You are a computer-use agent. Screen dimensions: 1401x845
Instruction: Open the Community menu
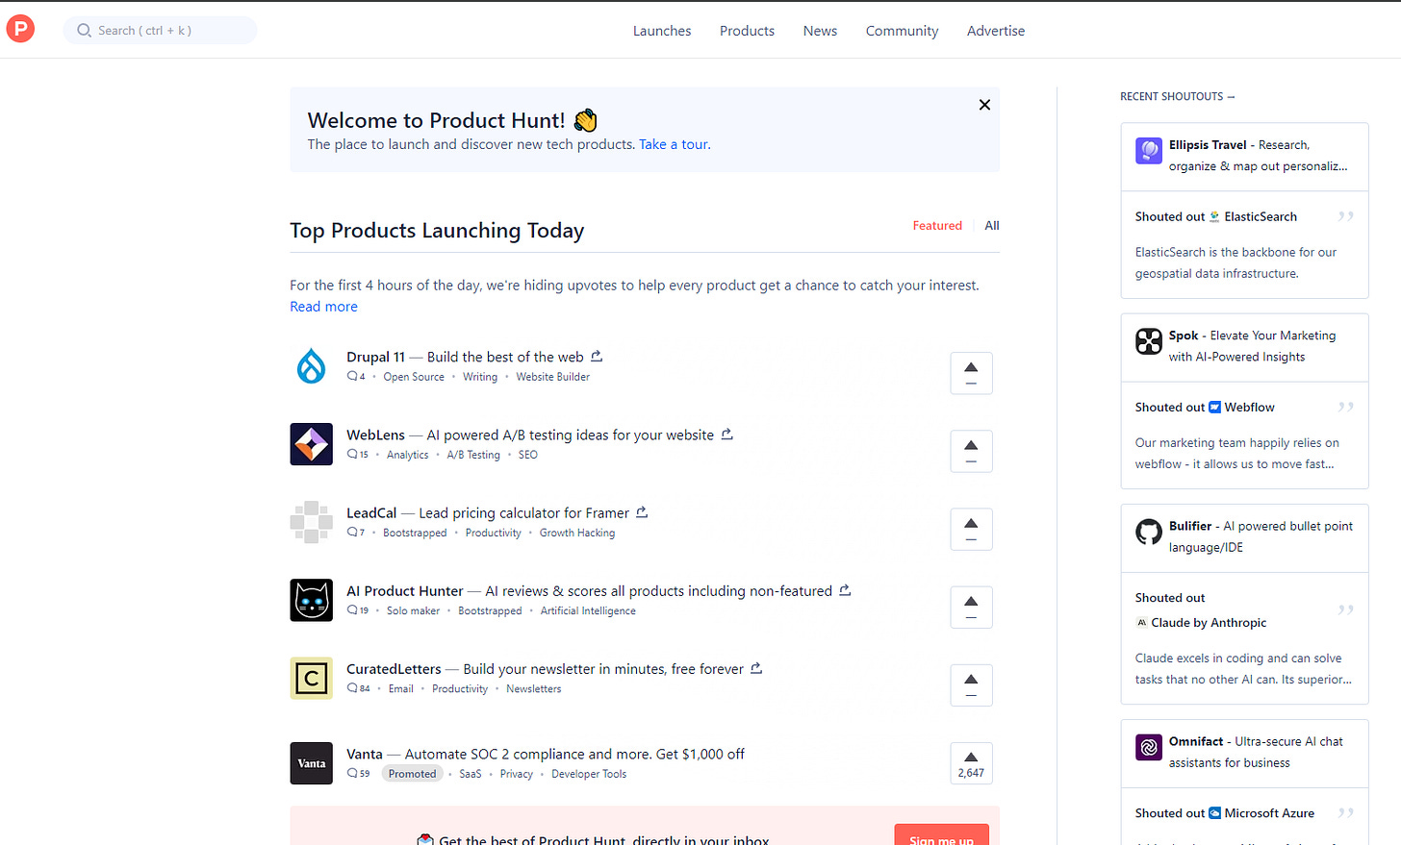tap(902, 31)
